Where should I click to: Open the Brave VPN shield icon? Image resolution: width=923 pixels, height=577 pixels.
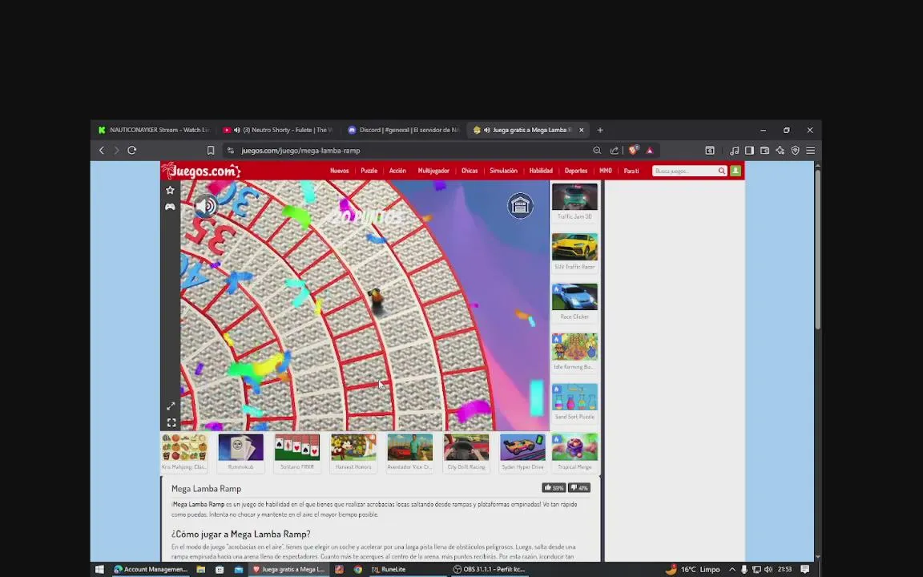796,151
